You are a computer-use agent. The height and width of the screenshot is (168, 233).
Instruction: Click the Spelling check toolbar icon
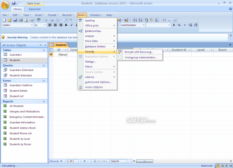(39, 20)
